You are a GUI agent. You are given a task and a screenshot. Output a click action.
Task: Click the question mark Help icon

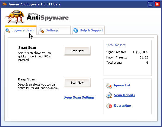pyautogui.click(x=76, y=30)
